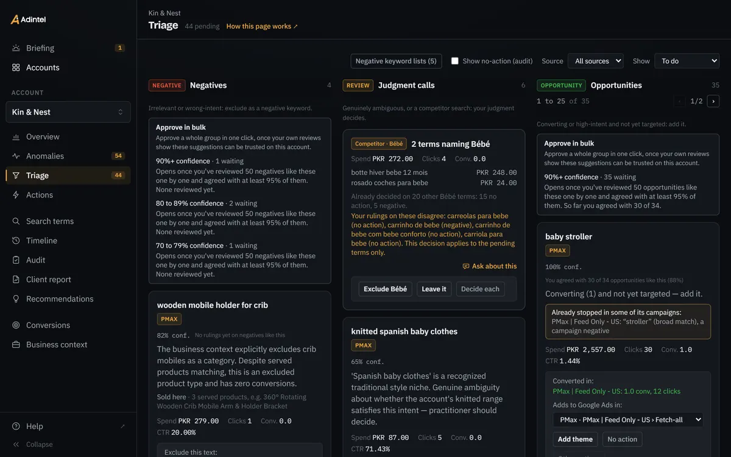Go to next Opportunities page arrow
731x457 pixels.
pyautogui.click(x=713, y=101)
